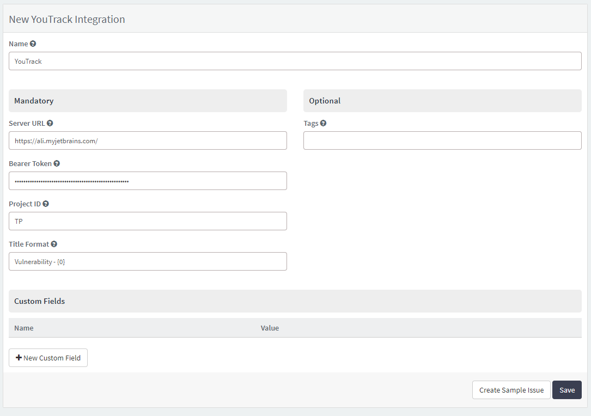The width and height of the screenshot is (591, 416).
Task: Click the empty Tags input field
Action: [442, 140]
